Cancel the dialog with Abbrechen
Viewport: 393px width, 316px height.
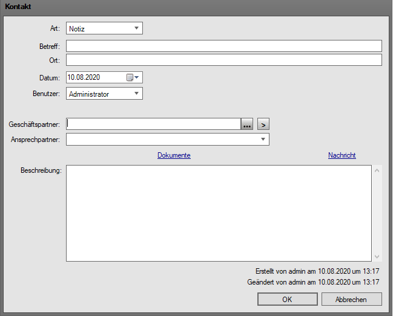[351, 299]
